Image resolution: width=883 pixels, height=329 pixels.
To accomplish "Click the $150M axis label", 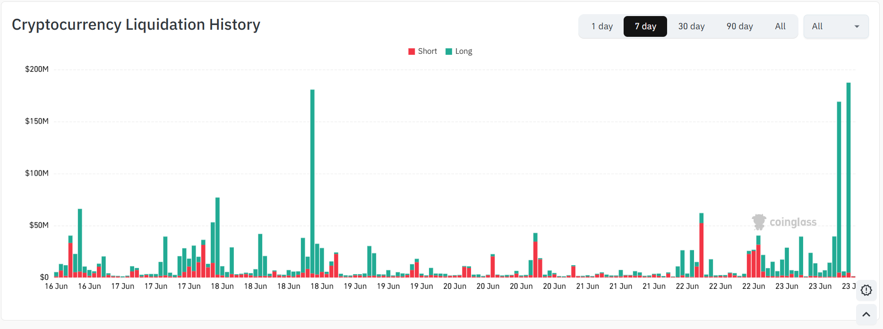I will tap(37, 121).
